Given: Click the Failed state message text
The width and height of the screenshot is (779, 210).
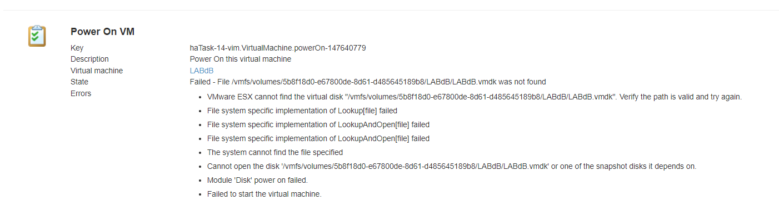Looking at the screenshot, I should 368,82.
